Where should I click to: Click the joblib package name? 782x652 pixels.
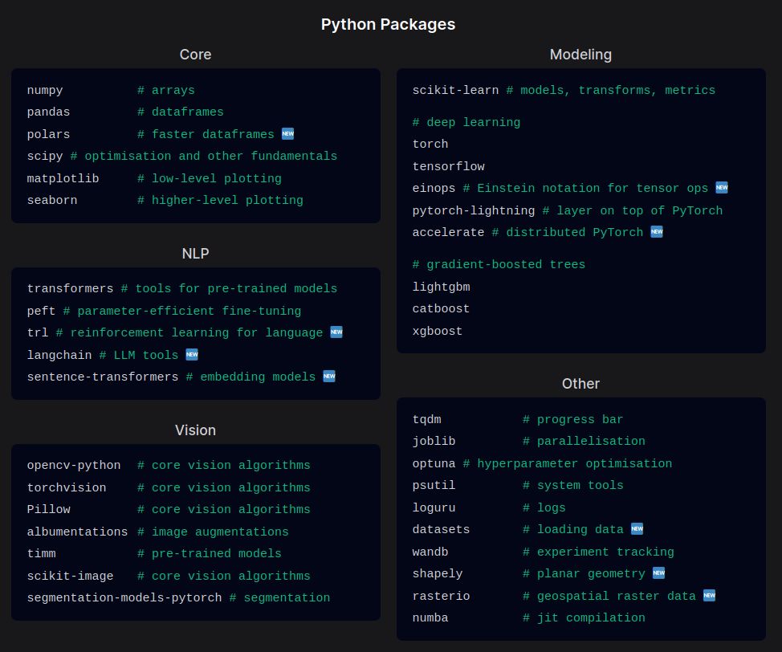pos(434,442)
